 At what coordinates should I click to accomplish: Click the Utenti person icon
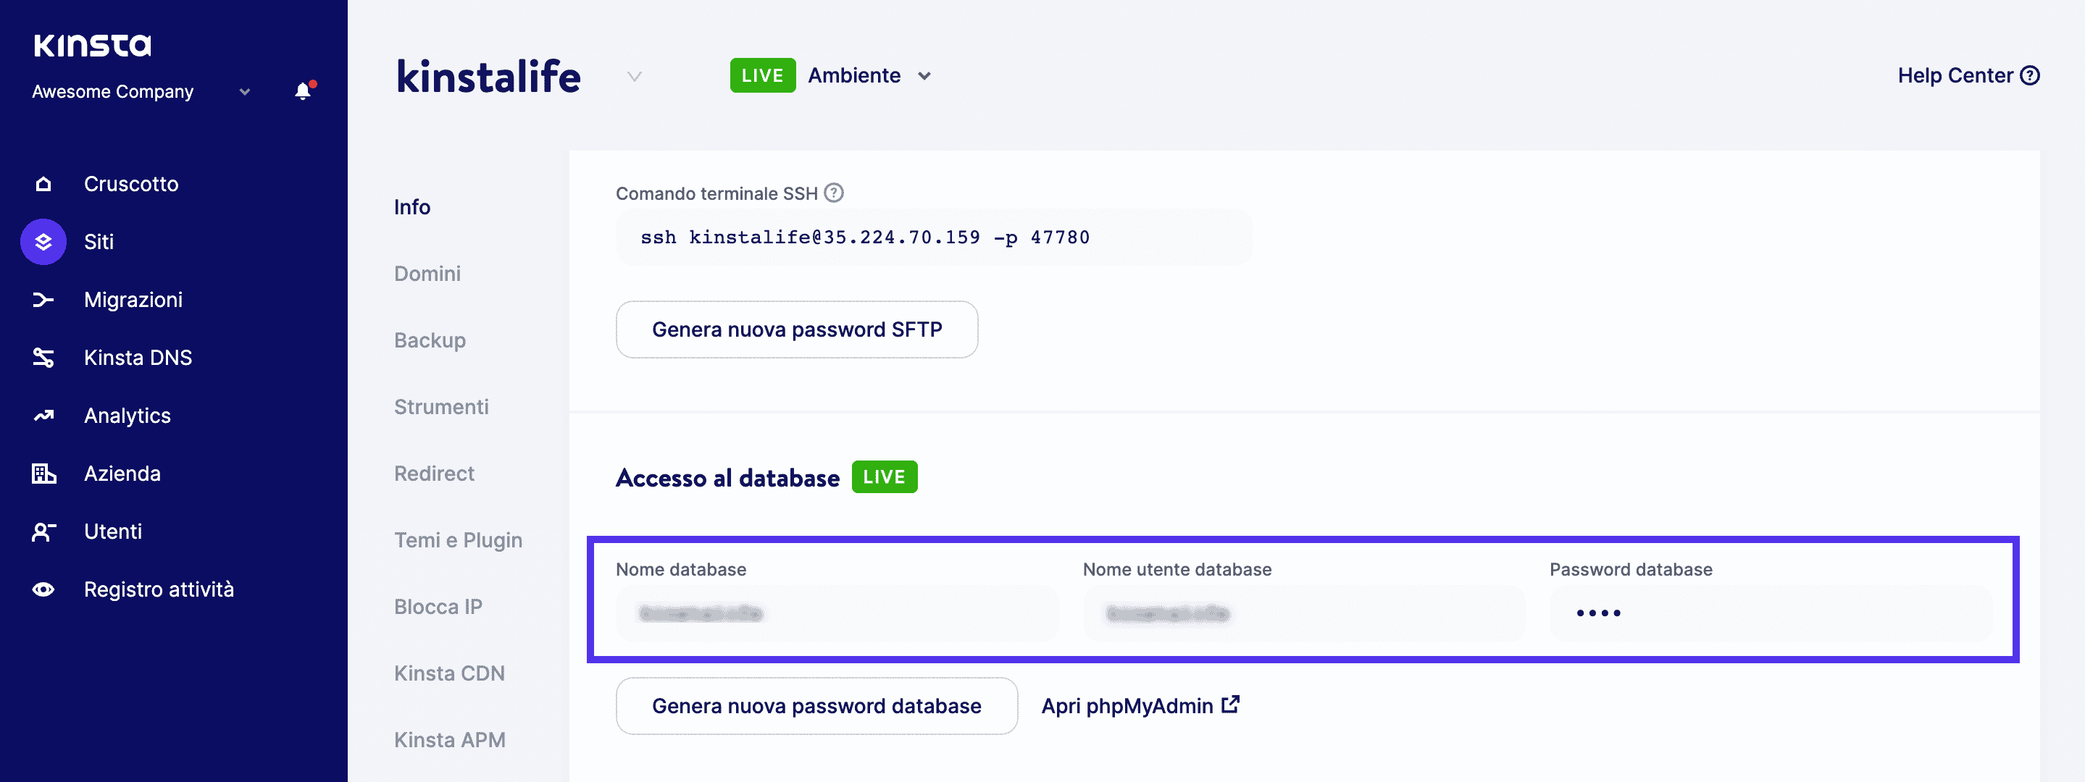tap(43, 531)
